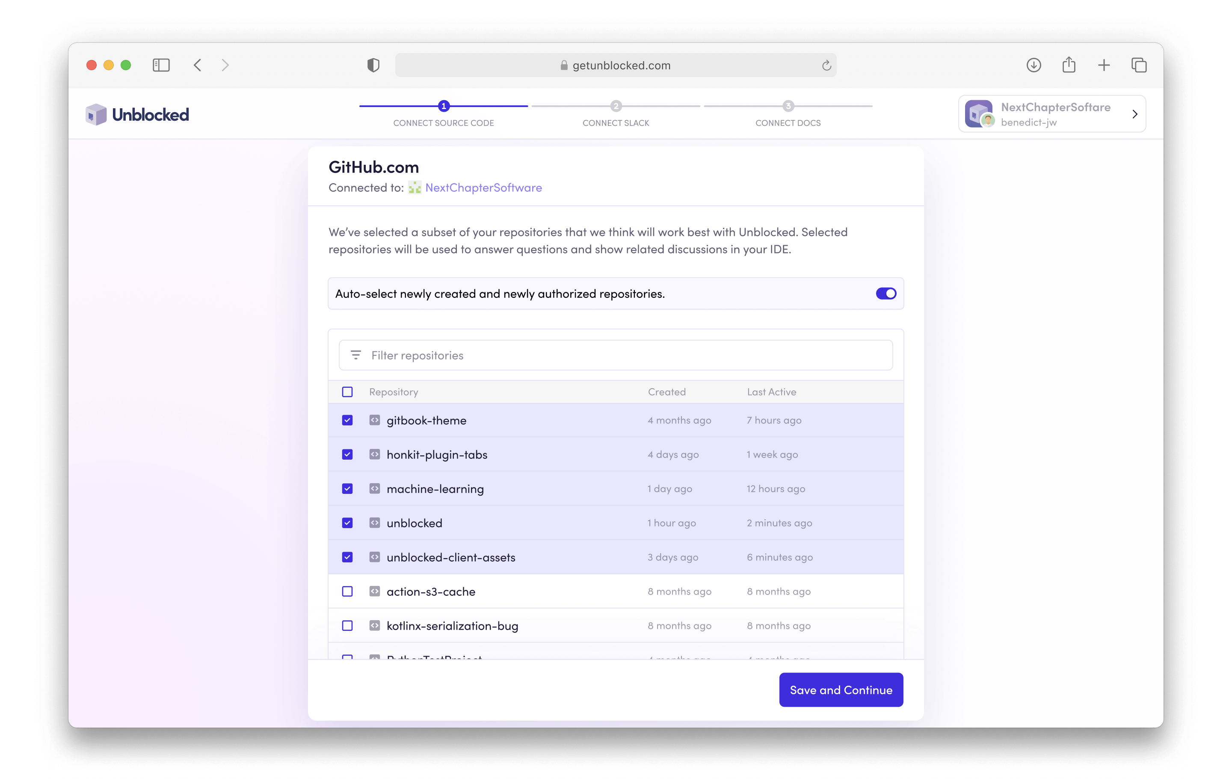1232x779 pixels.
Task: Click repo icon beside unblocked row
Action: click(x=374, y=523)
